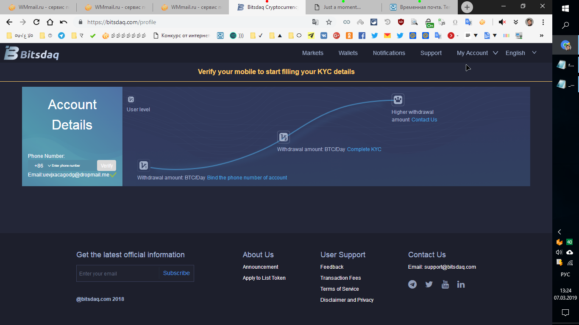Open Конкурс от интернет bookmark
This screenshot has width=579, height=325.
181,36
